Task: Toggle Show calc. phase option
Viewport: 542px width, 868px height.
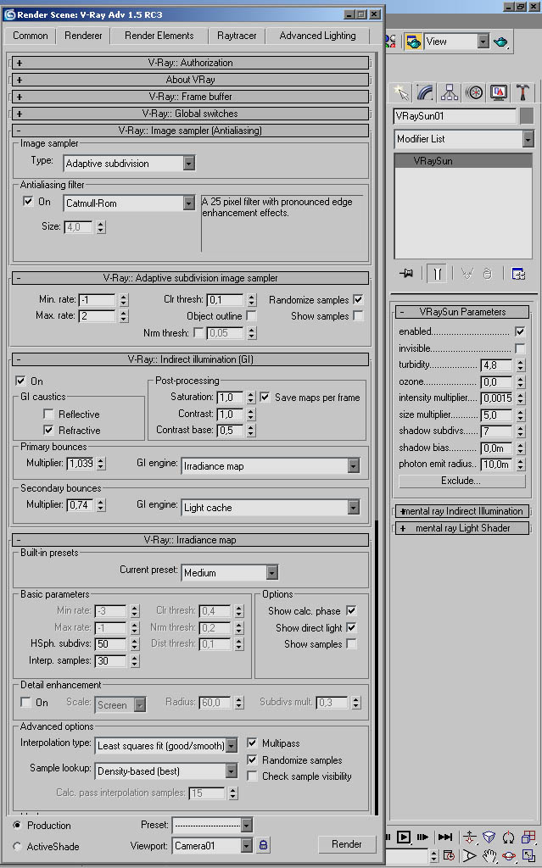Action: pos(351,610)
